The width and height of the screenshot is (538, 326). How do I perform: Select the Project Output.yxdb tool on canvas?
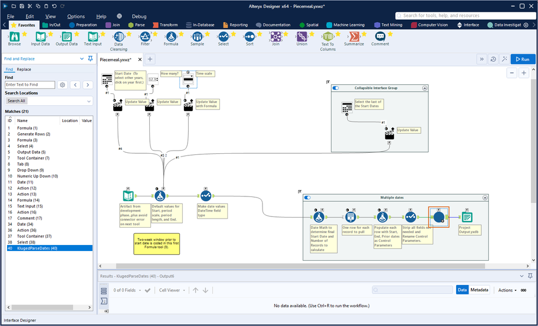pos(467,217)
